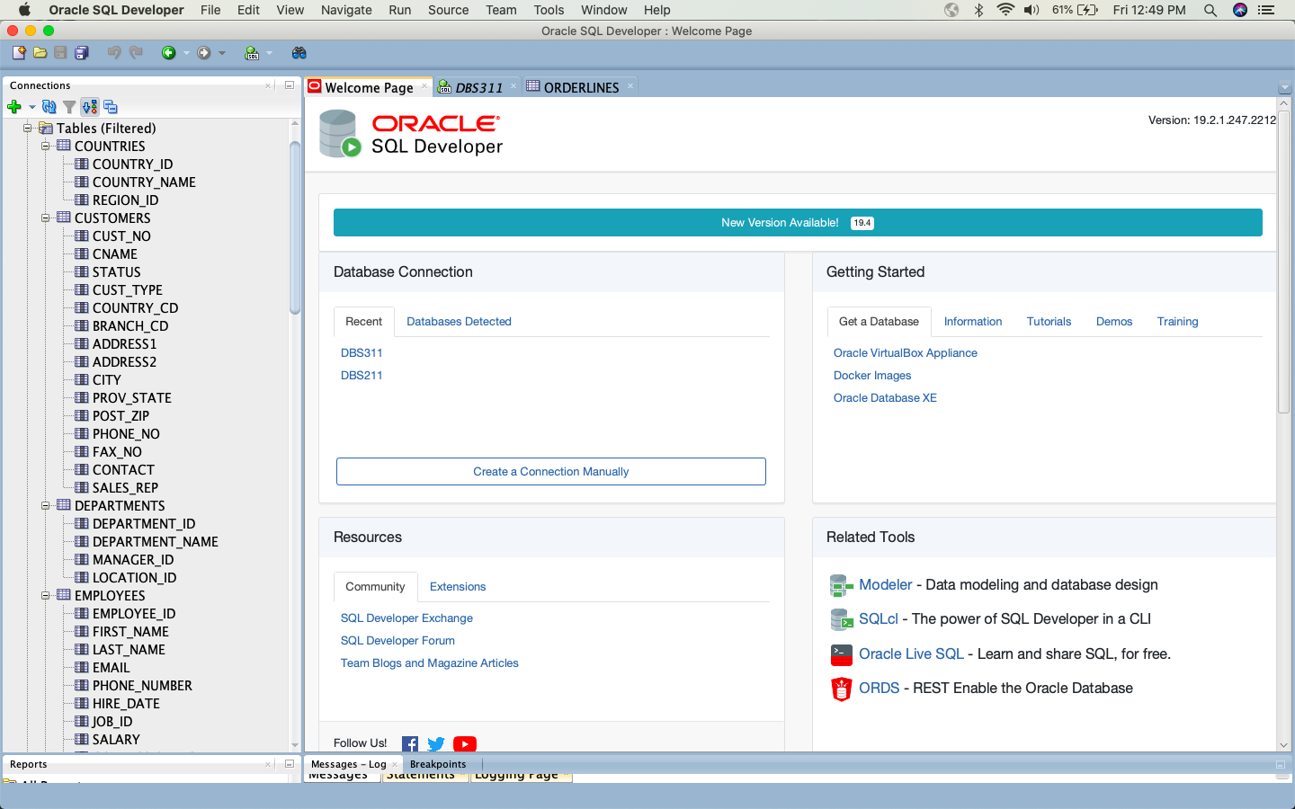Switch to the DBS311 editor tab
1295x809 pixels.
click(478, 87)
